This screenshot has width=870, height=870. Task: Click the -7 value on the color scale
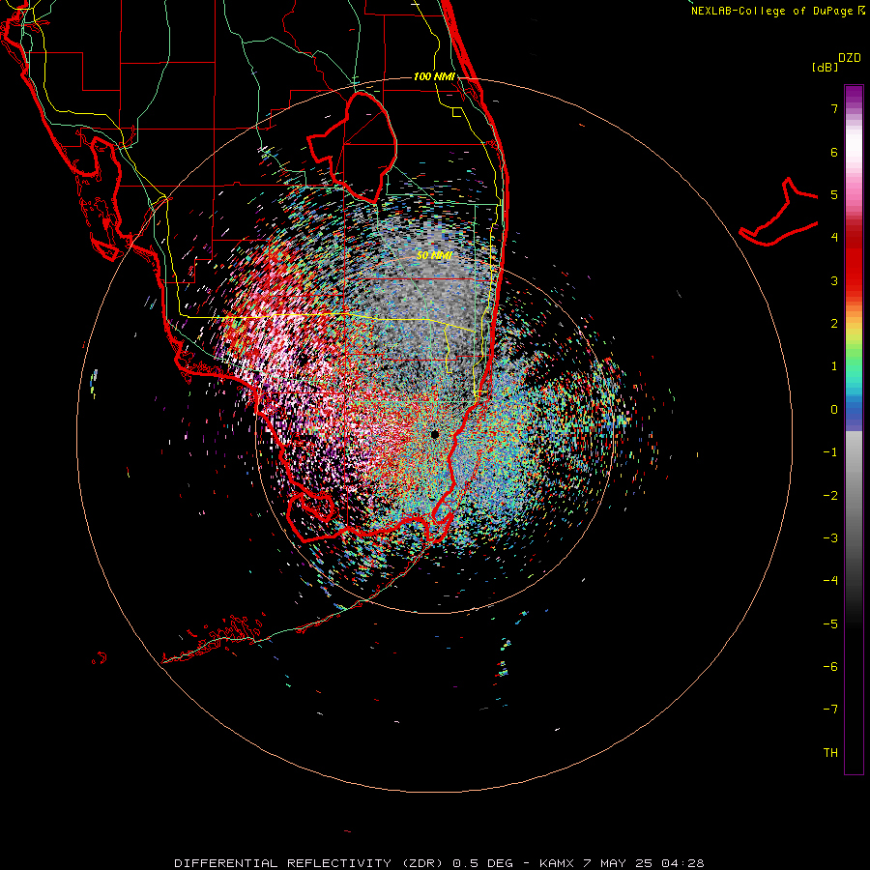(830, 710)
